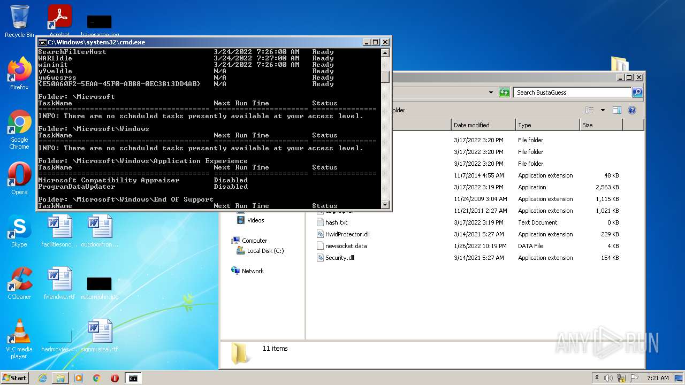The image size is (685, 385).
Task: Select the haverange.jpg desktop file
Action: click(100, 26)
